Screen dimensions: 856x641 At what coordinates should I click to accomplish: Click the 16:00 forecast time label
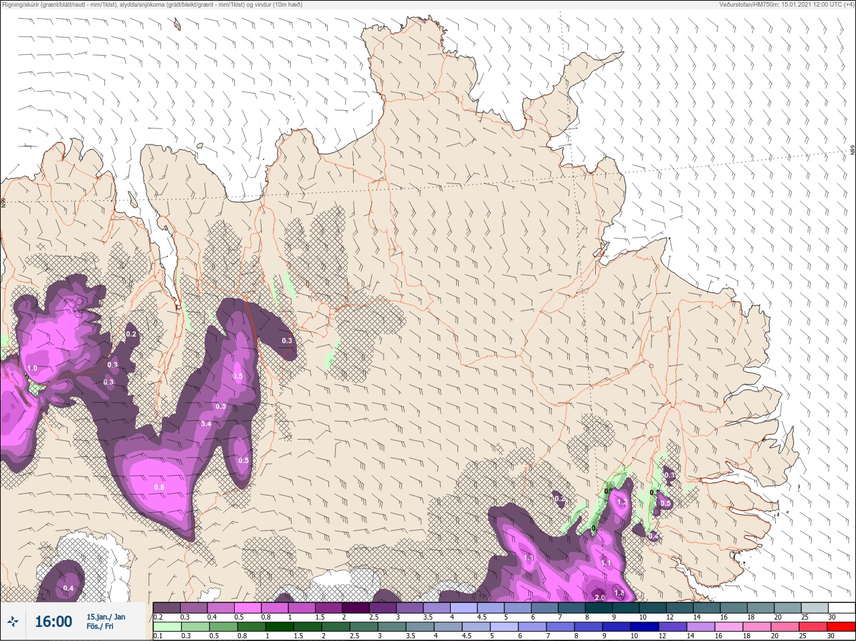coord(53,622)
